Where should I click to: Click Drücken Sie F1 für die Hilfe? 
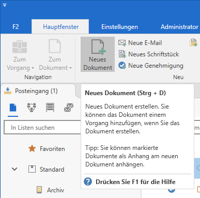click(x=135, y=182)
